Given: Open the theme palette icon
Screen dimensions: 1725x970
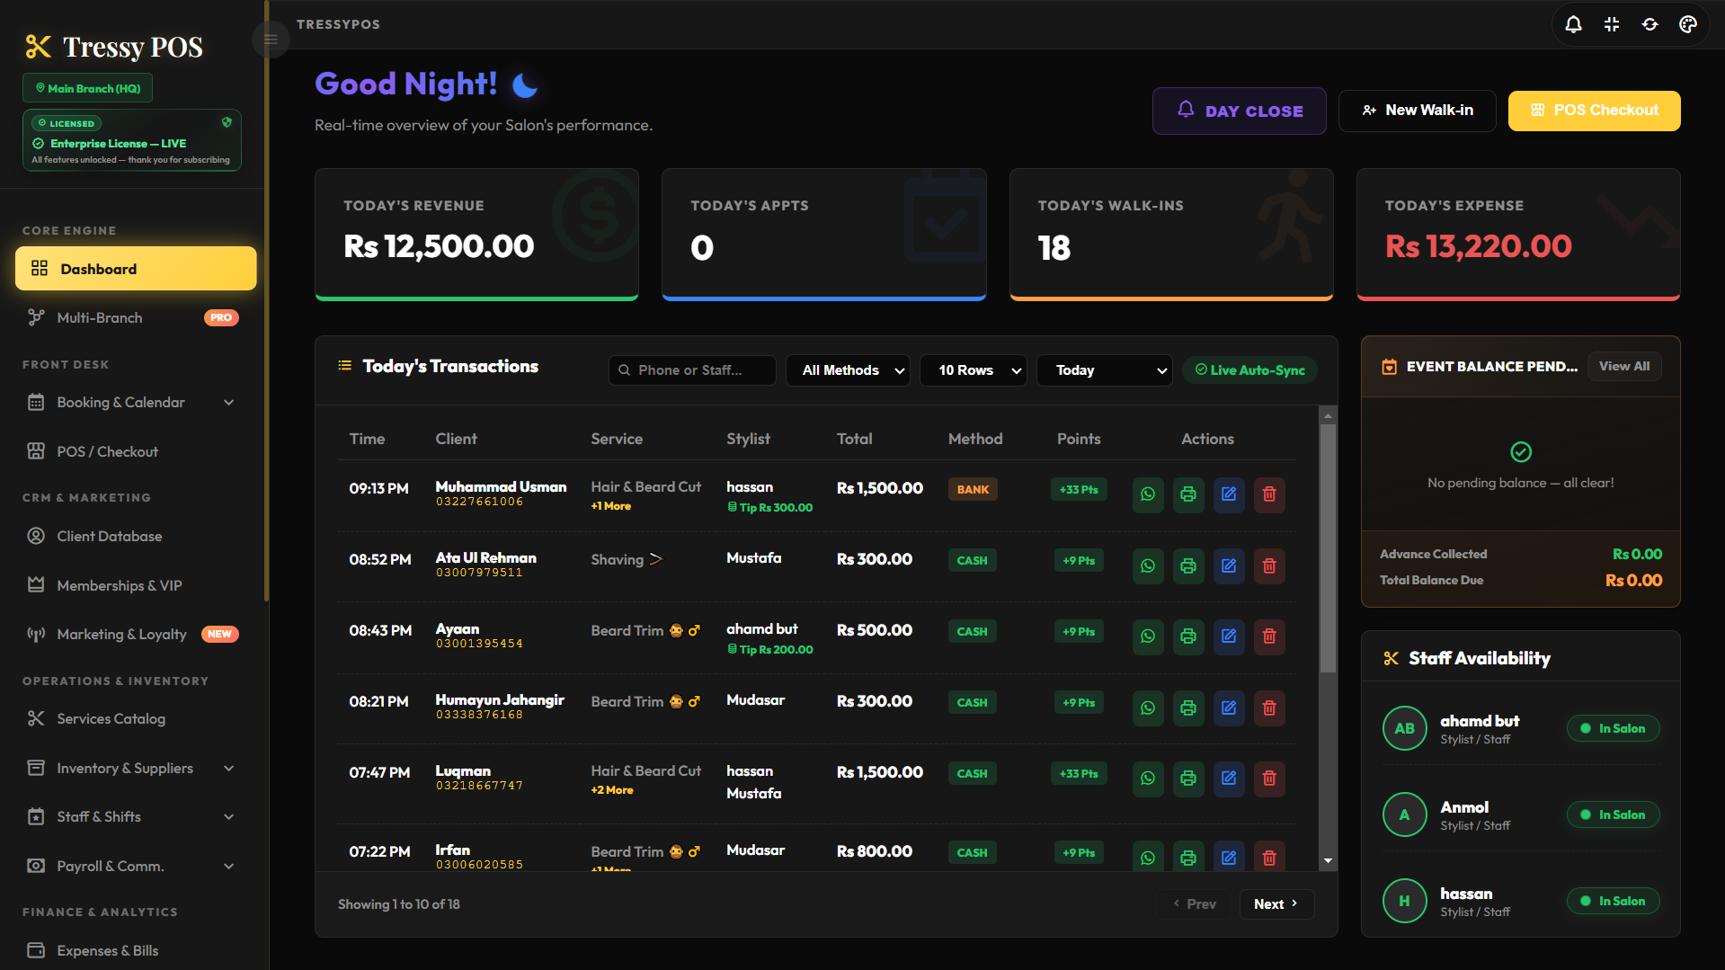Looking at the screenshot, I should coord(1688,24).
